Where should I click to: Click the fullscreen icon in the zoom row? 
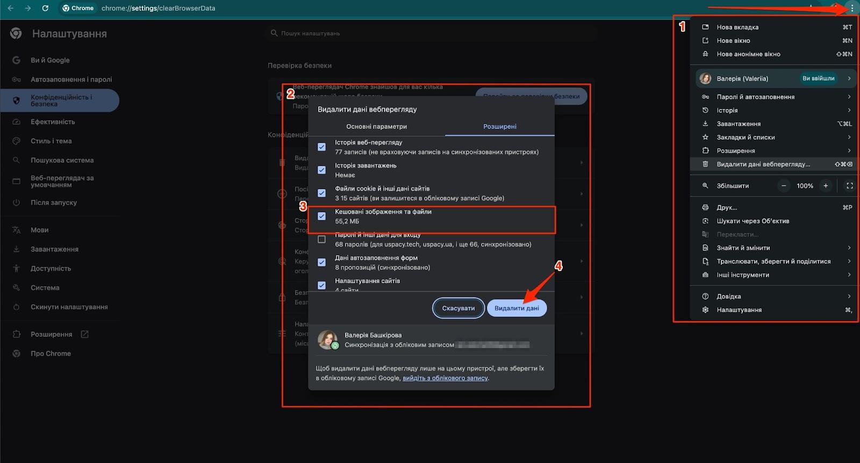point(849,186)
